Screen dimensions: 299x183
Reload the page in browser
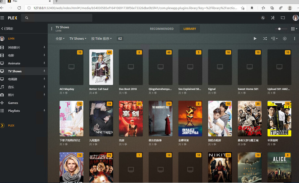[x=19, y=8]
